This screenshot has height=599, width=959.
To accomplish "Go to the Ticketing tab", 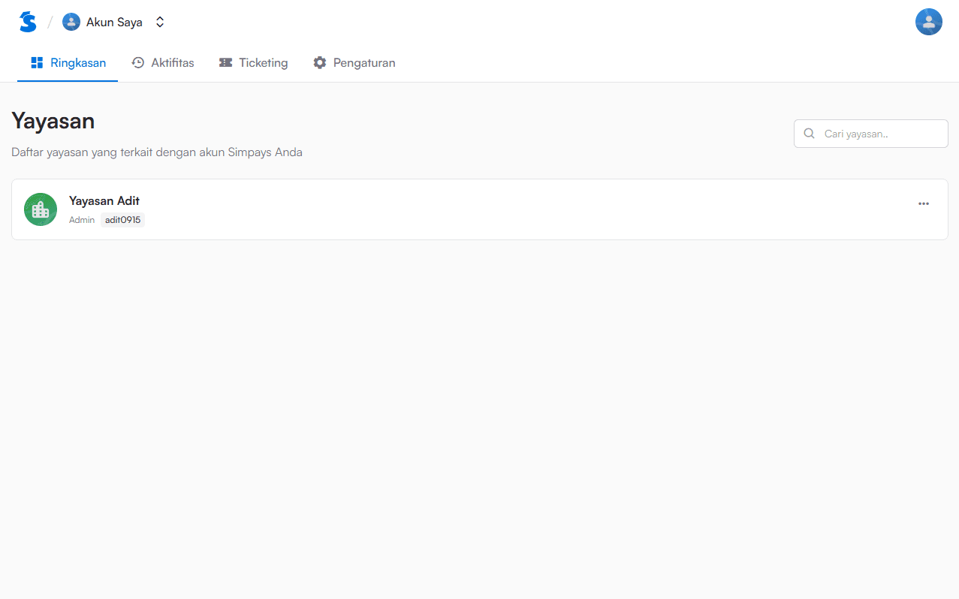I will pyautogui.click(x=263, y=63).
